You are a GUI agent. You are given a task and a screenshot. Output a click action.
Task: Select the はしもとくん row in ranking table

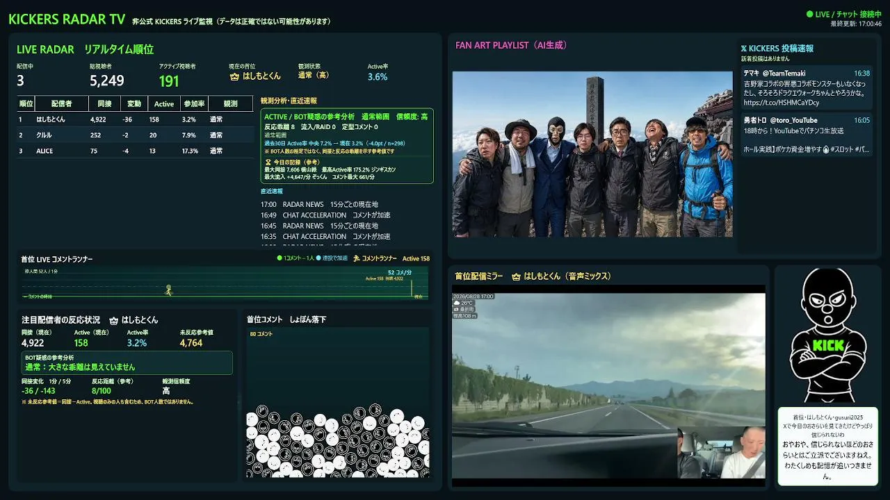[135, 119]
